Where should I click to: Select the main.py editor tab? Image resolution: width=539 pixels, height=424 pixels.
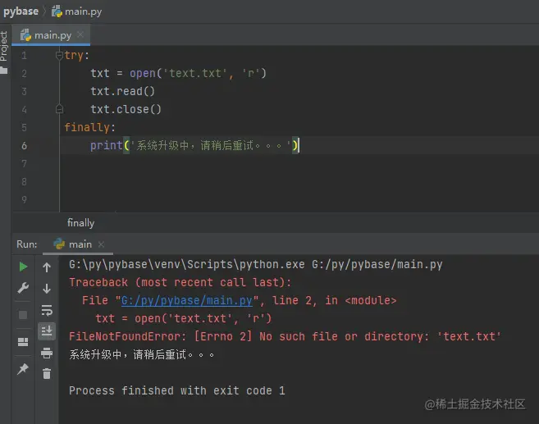coord(51,35)
